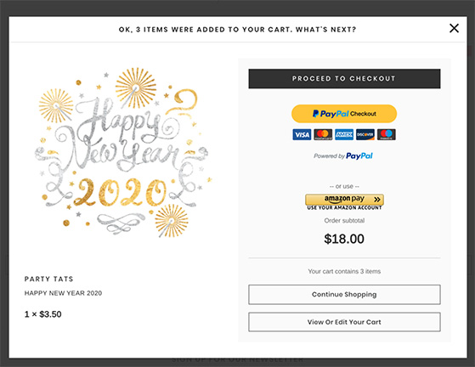Viewport: 475px width, 367px height.
Task: Click the Order subtotal label
Action: pyautogui.click(x=344, y=220)
